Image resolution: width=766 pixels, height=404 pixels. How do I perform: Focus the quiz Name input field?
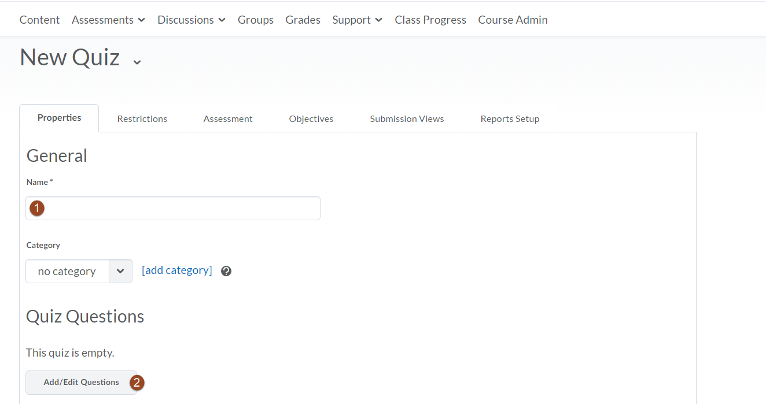tap(173, 208)
